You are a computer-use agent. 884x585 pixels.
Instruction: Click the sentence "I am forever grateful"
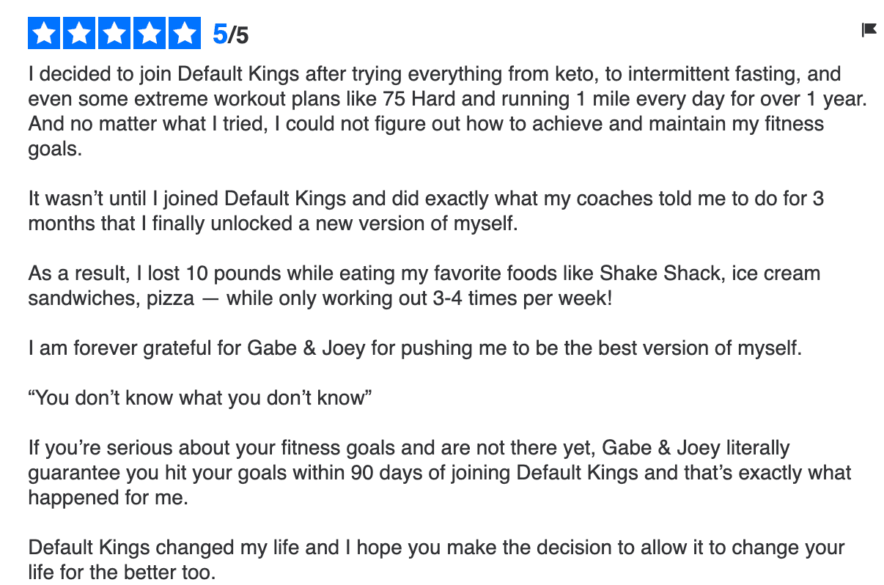pyautogui.click(x=416, y=348)
